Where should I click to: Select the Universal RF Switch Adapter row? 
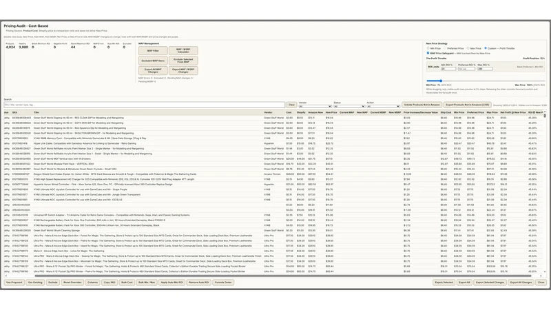[x=273, y=215]
